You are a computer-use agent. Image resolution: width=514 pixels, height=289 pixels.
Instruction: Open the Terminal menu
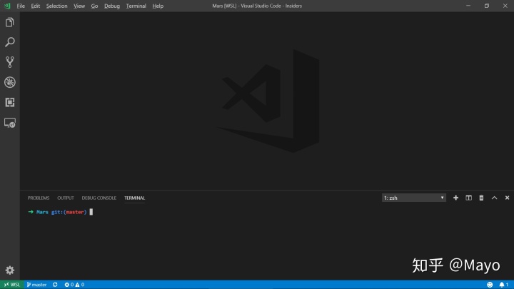[x=136, y=6]
